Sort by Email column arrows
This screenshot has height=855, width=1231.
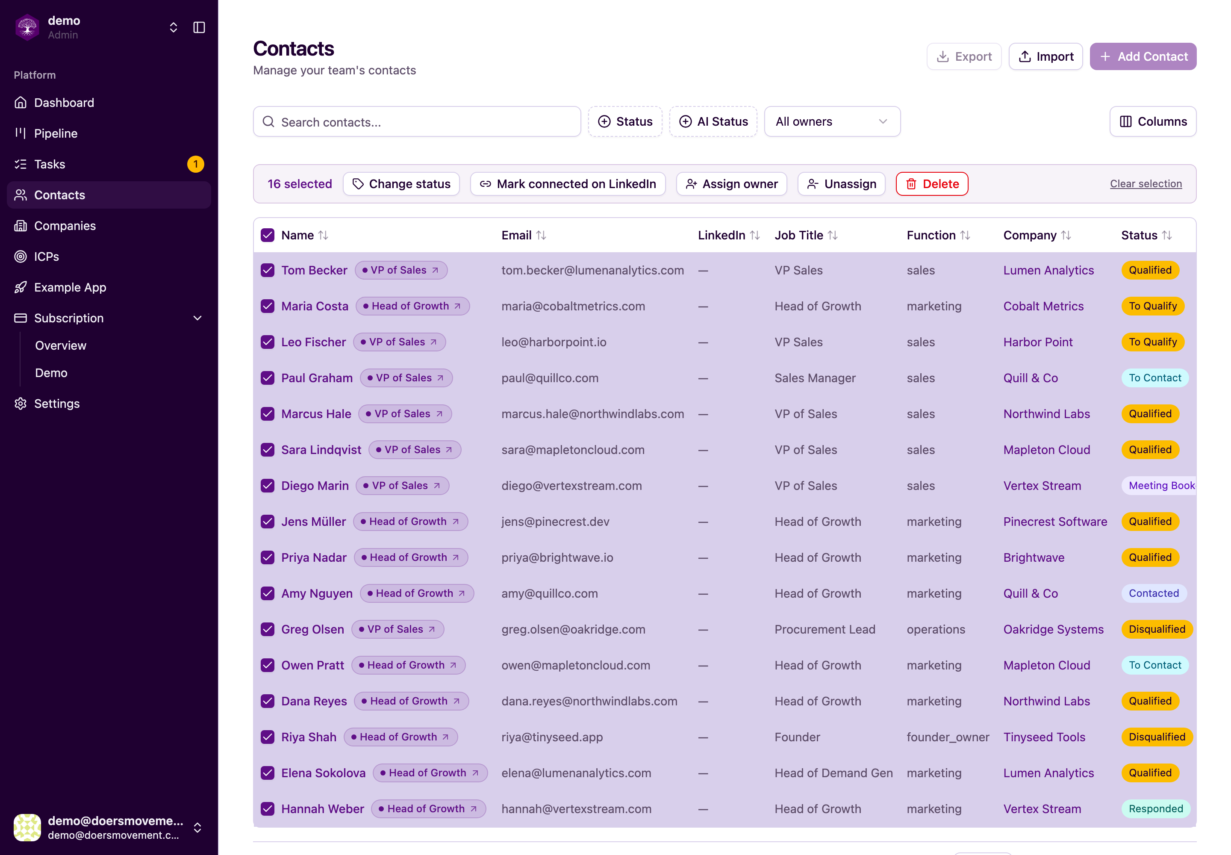coord(541,235)
